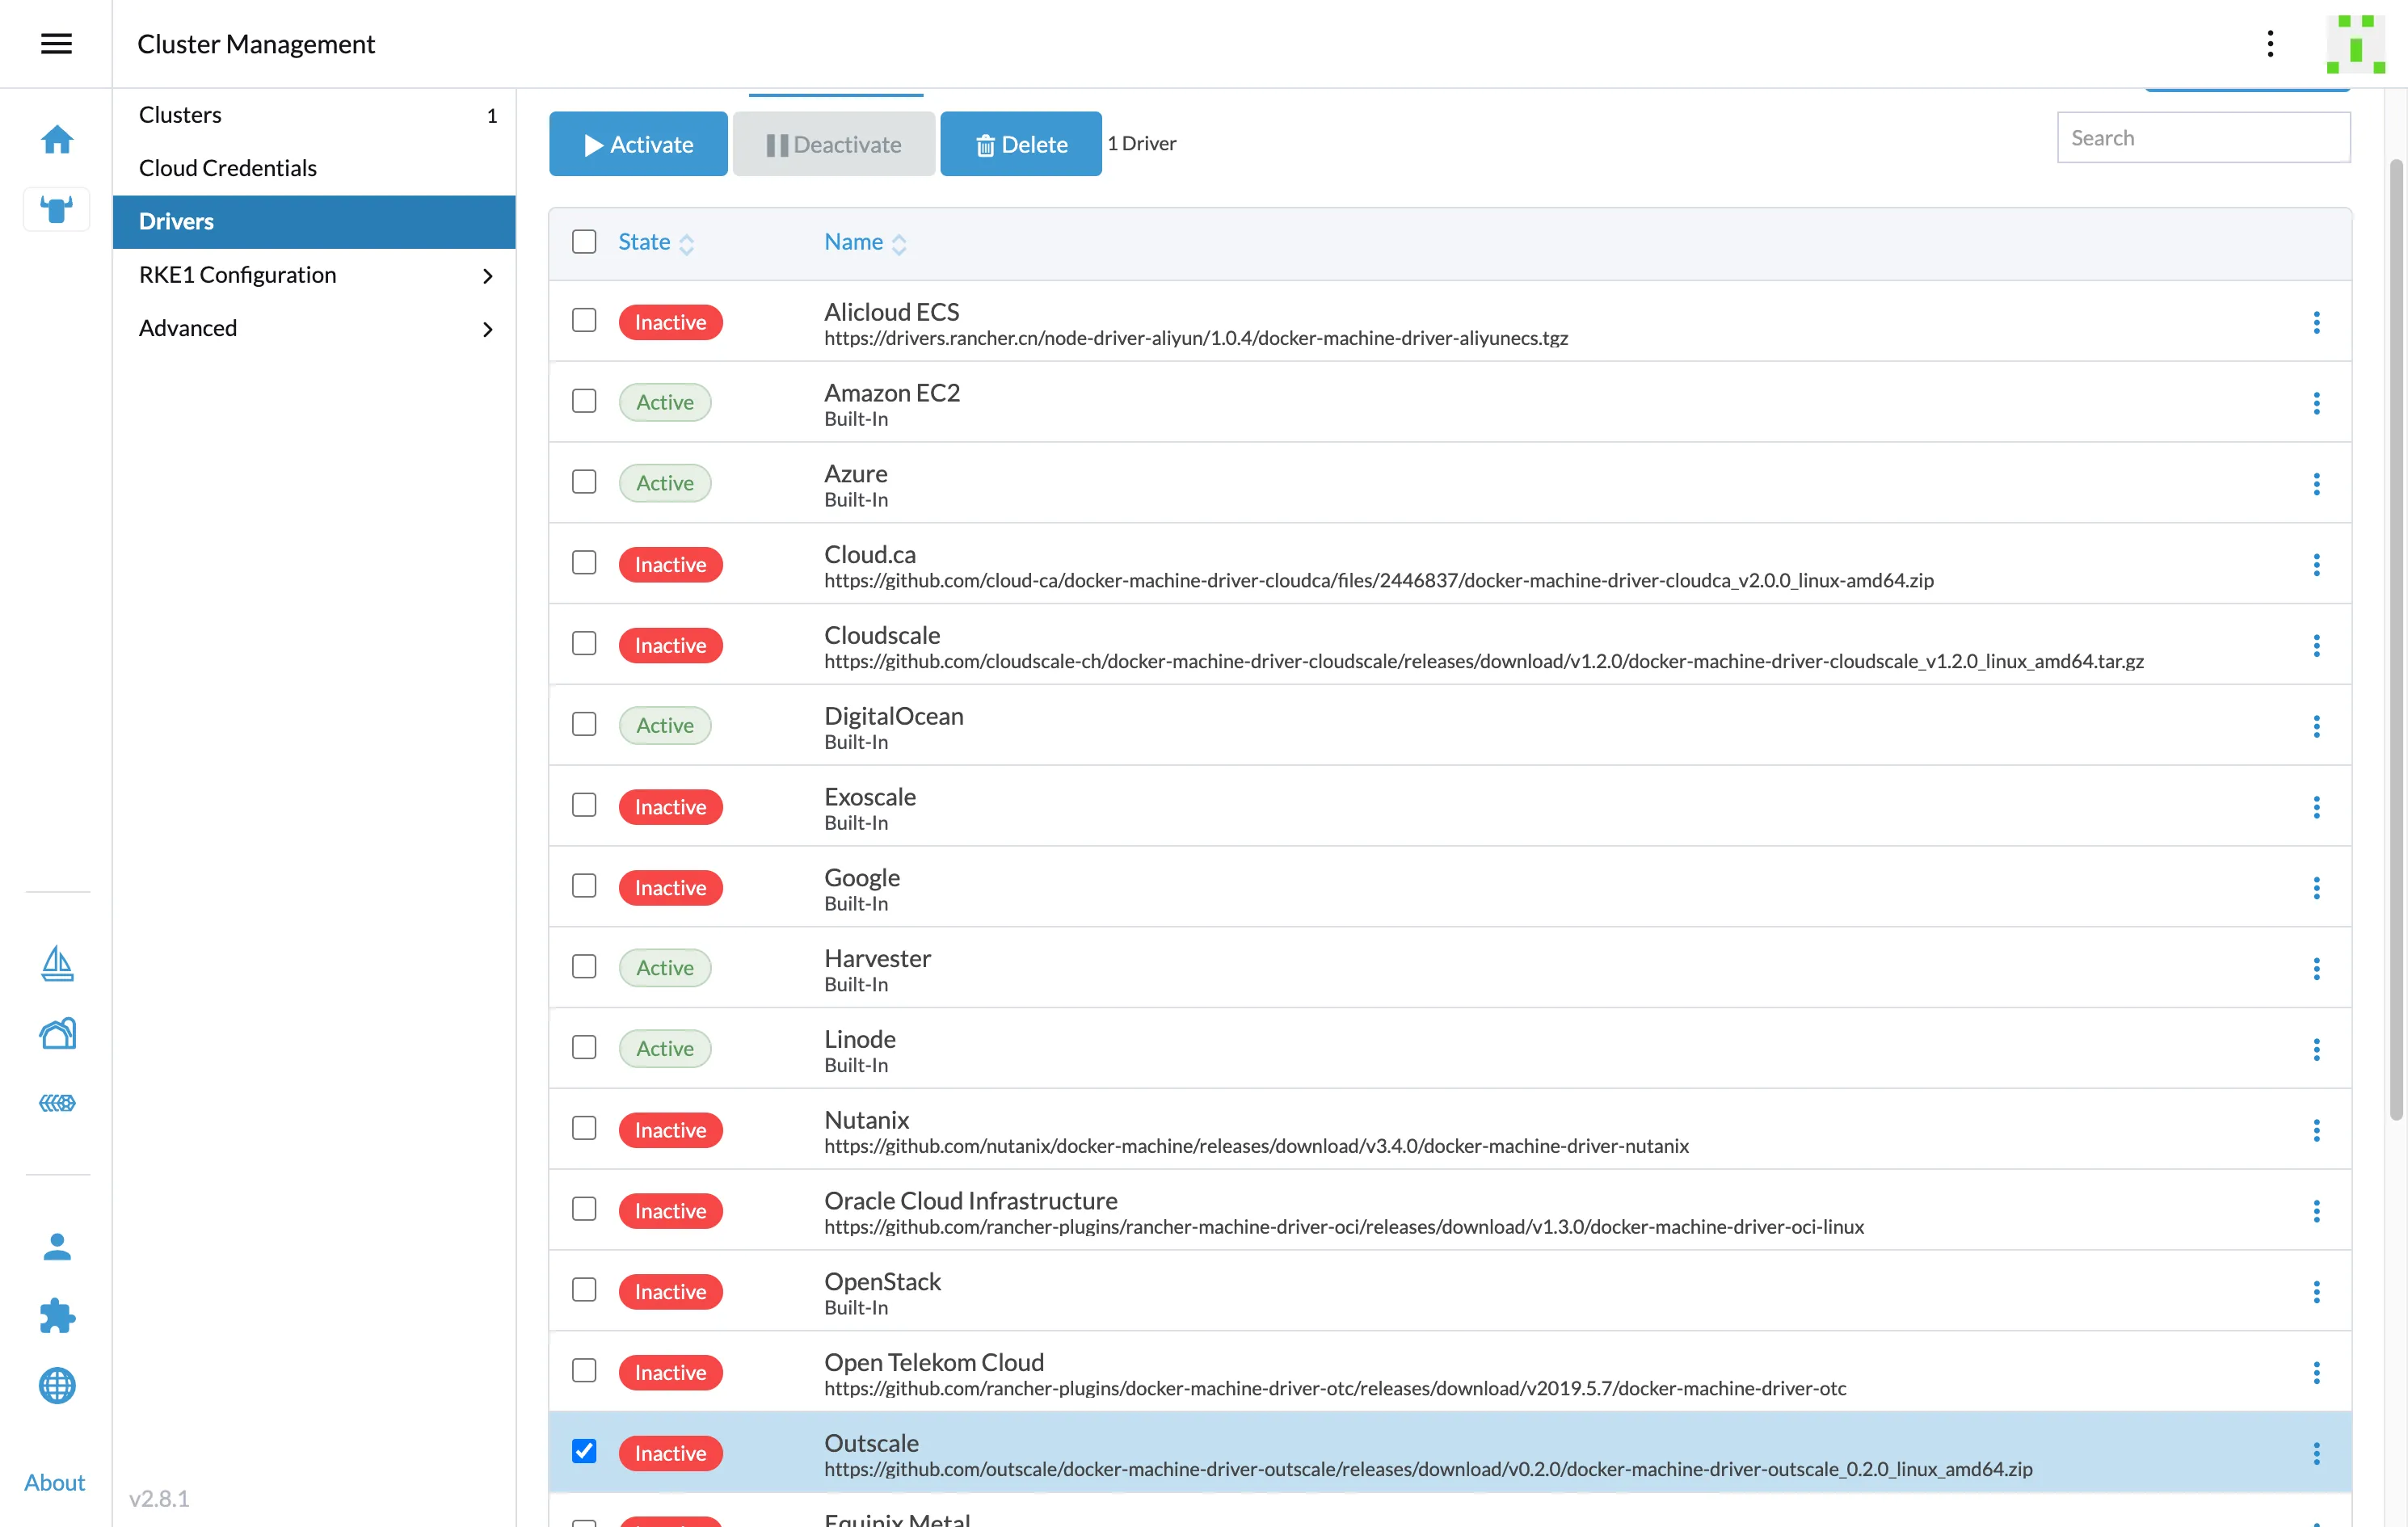
Task: Open the hamburger navigation menu
Action: click(56, 43)
